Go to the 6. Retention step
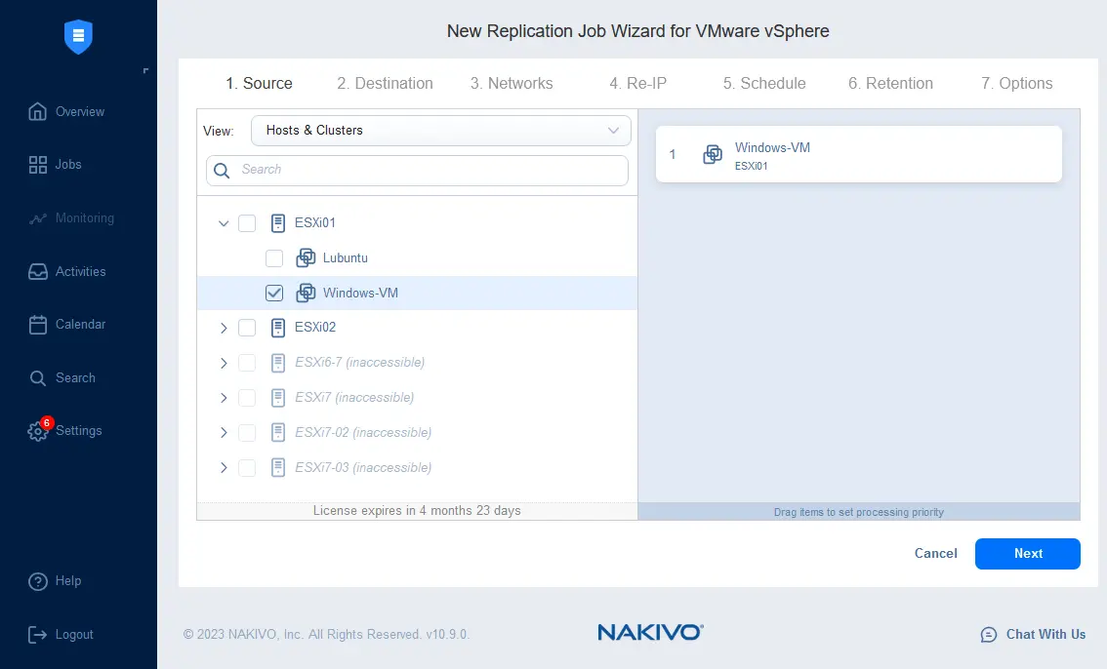Viewport: 1107px width, 669px height. [x=890, y=83]
